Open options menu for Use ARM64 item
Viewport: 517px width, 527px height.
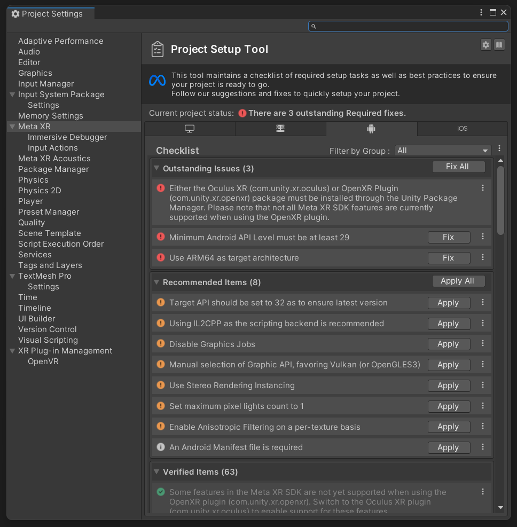coord(483,258)
